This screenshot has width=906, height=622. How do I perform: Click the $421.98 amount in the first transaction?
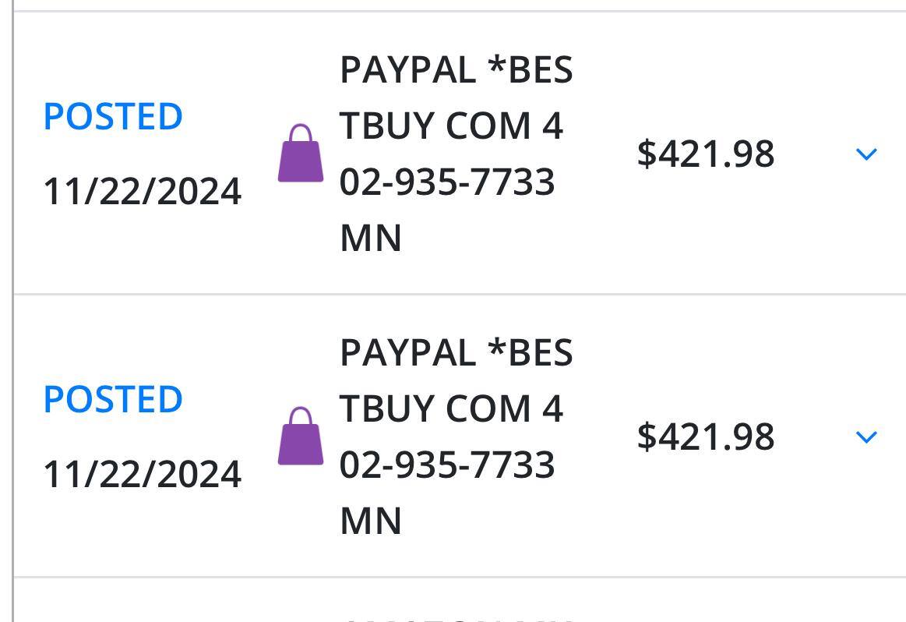pyautogui.click(x=706, y=154)
